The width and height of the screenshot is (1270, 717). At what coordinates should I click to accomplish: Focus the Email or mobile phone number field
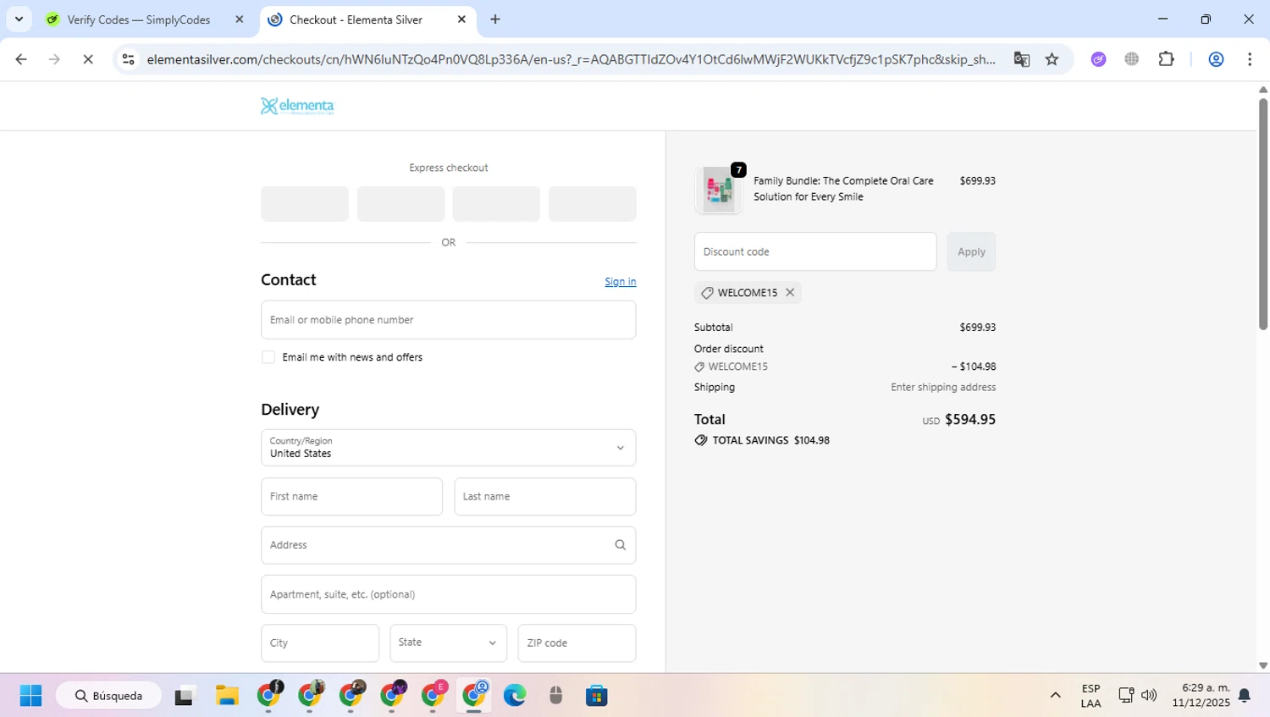click(449, 320)
